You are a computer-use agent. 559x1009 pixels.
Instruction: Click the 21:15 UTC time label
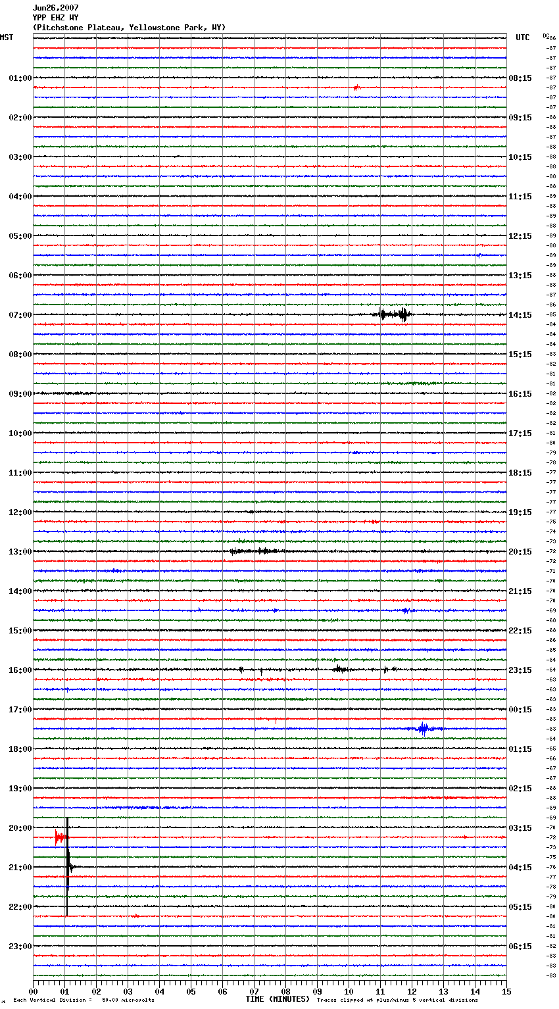(x=520, y=591)
